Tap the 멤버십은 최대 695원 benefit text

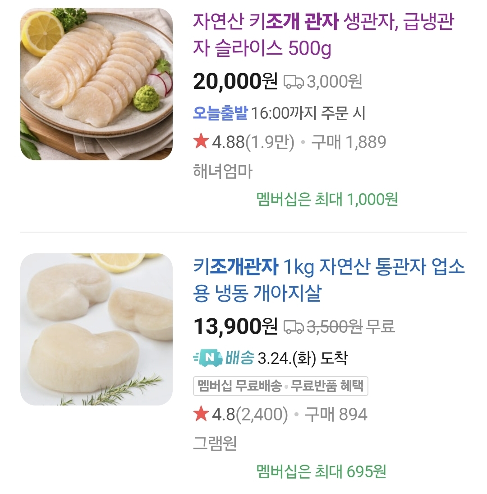tap(321, 471)
